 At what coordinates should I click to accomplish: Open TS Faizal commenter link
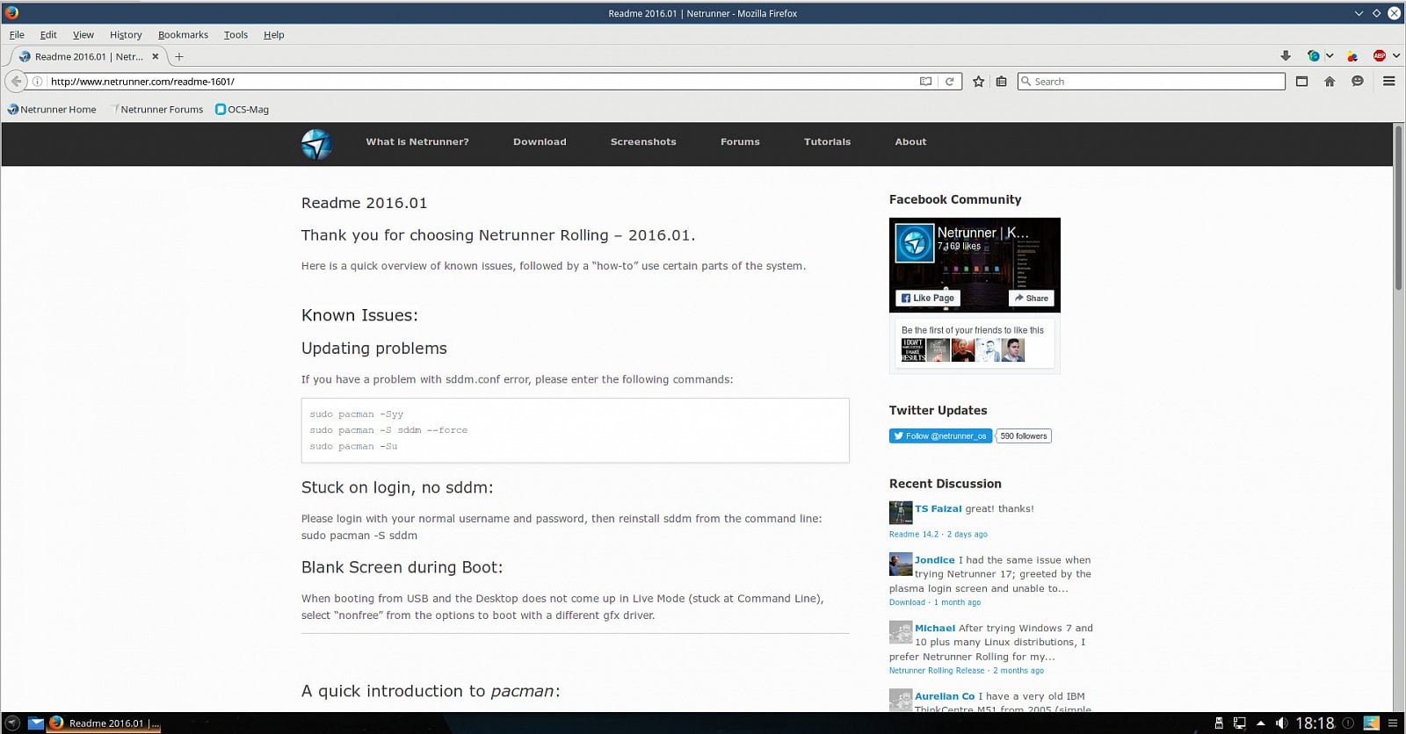click(x=939, y=509)
